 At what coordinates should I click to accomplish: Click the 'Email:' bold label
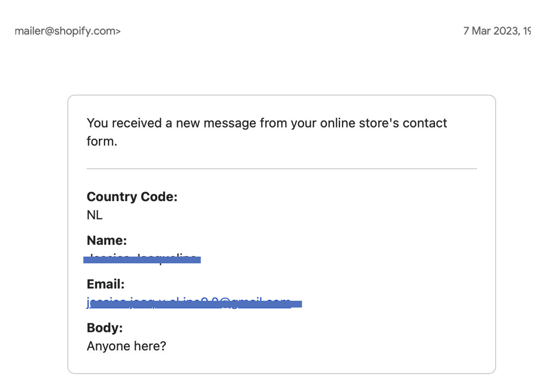click(105, 284)
